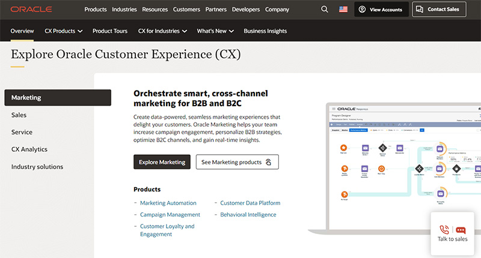481x258 pixels.
Task: Select the Sales sidebar tab
Action: coord(19,115)
